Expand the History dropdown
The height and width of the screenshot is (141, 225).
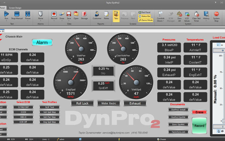pyautogui.click(x=206, y=20)
